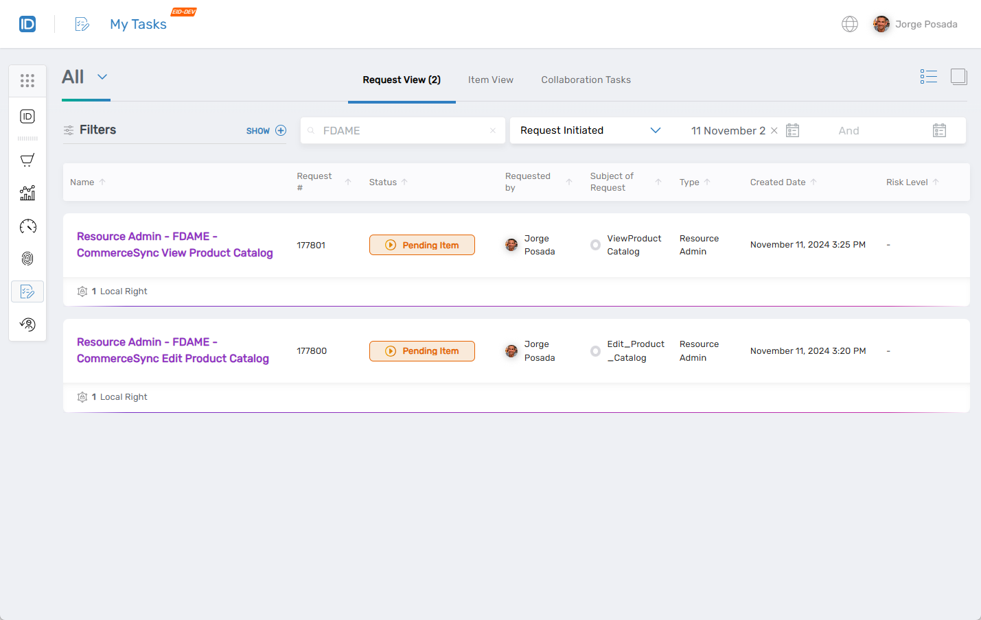This screenshot has height=620, width=981.
Task: Open the fingerprint icon in sidebar
Action: click(x=27, y=259)
